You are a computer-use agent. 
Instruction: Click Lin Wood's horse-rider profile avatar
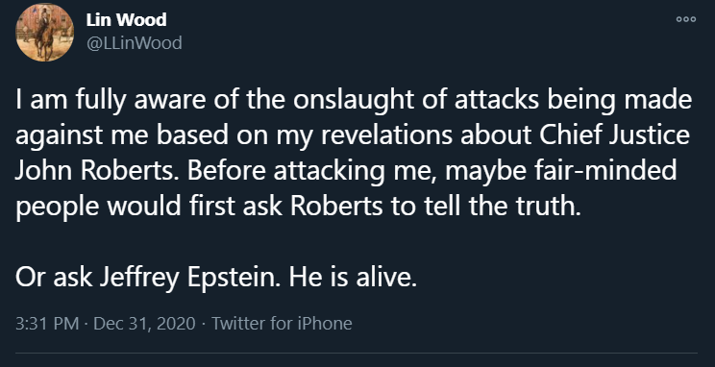click(44, 33)
